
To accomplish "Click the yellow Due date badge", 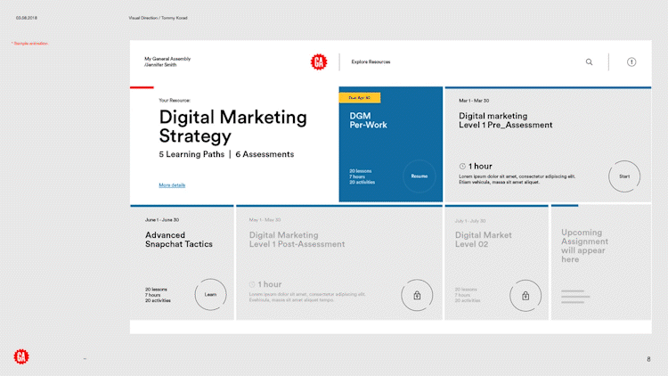I will 360,98.
